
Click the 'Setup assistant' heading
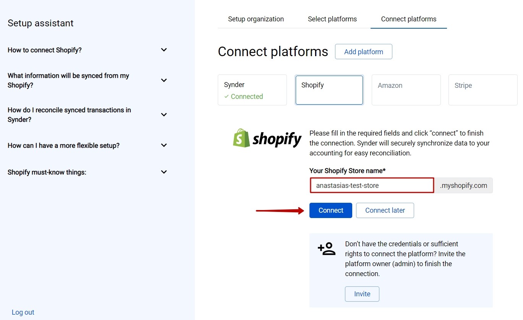click(x=40, y=23)
